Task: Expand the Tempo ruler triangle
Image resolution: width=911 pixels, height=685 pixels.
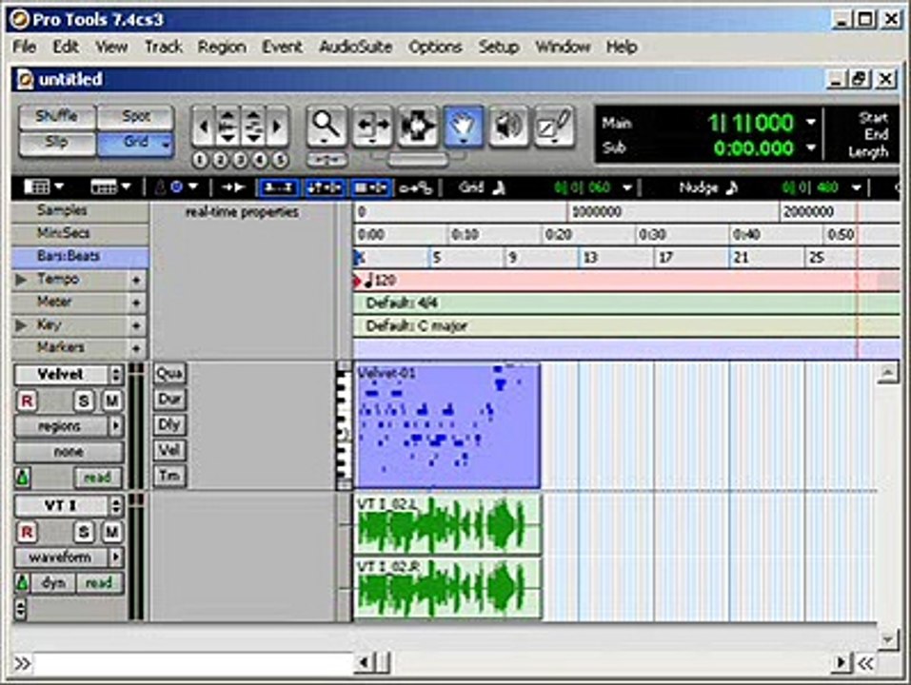Action: (22, 280)
